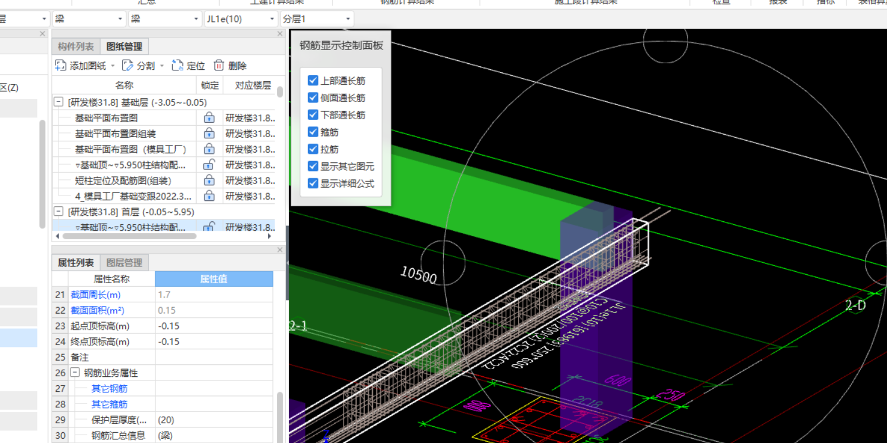The height and width of the screenshot is (443, 887).
Task: Toggle 显示其它图元 checkbox
Action: coord(313,166)
